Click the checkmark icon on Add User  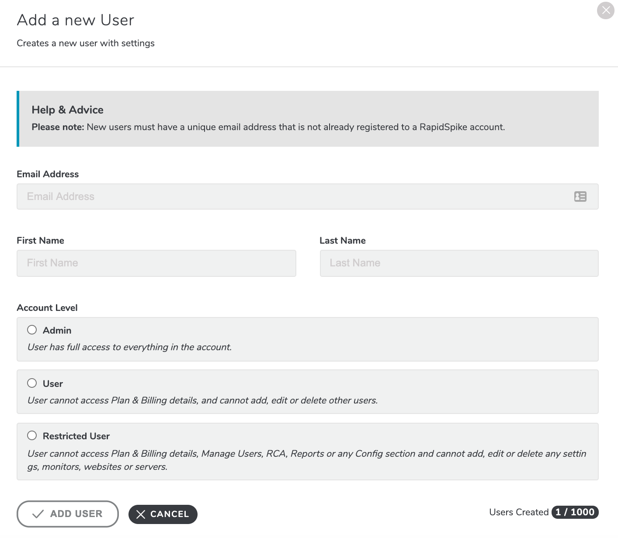coord(38,514)
